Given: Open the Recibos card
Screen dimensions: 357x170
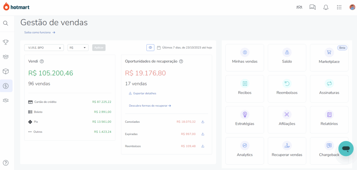Looking at the screenshot, I should click(x=245, y=89).
